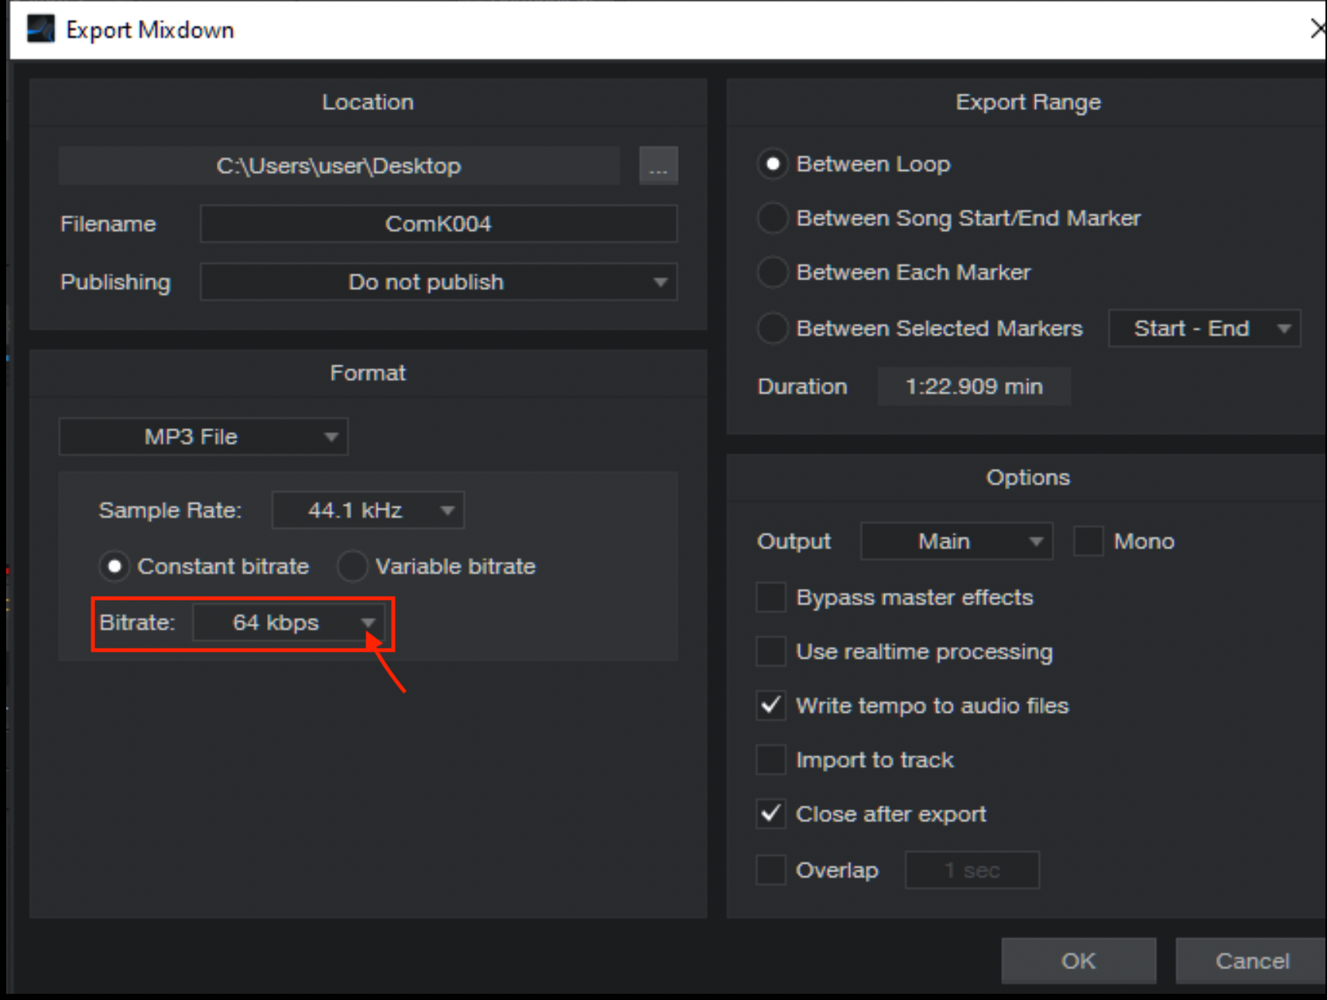This screenshot has width=1327, height=1000.
Task: Cancel the export dialog
Action: pos(1251,961)
